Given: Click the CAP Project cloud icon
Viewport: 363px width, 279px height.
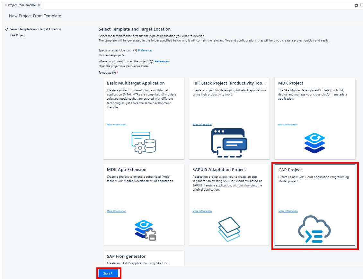Looking at the screenshot, I should coord(314,229).
